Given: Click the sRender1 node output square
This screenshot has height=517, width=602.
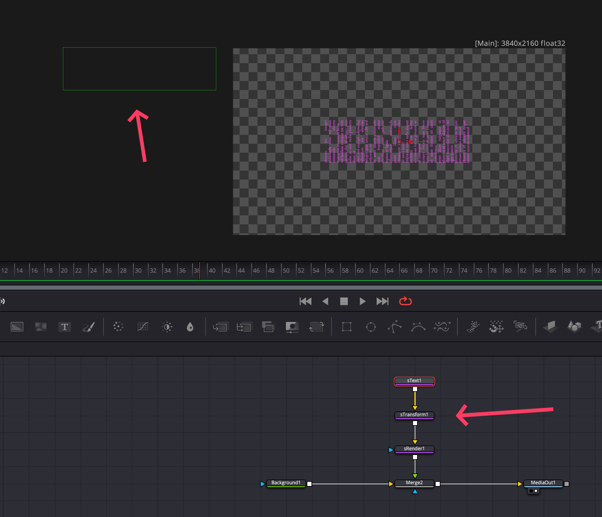Looking at the screenshot, I should point(415,457).
